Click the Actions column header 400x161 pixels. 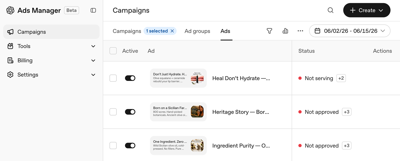click(x=382, y=51)
